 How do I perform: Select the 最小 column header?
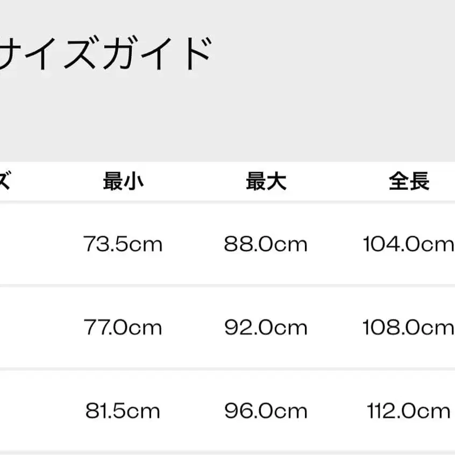123,182
